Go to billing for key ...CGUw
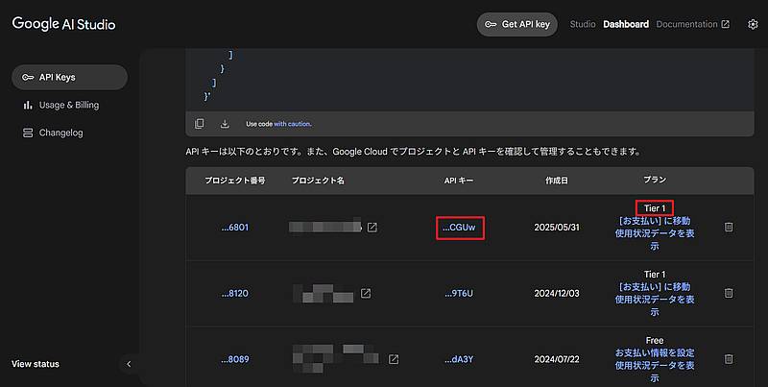This screenshot has width=768, height=387. (x=655, y=221)
